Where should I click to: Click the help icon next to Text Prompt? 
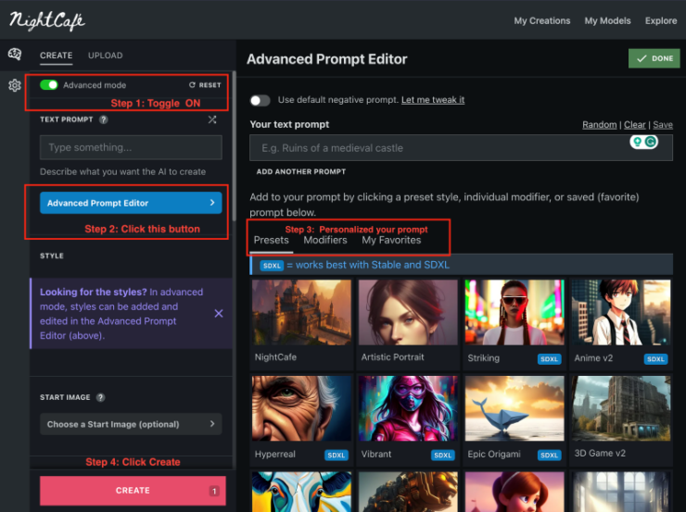point(103,119)
